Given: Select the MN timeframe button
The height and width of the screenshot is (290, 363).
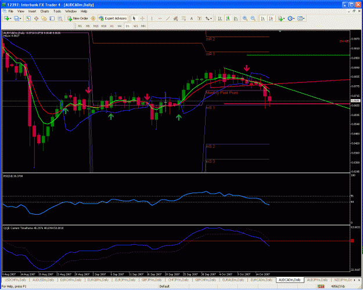Looking at the screenshot, I should click(x=143, y=26).
